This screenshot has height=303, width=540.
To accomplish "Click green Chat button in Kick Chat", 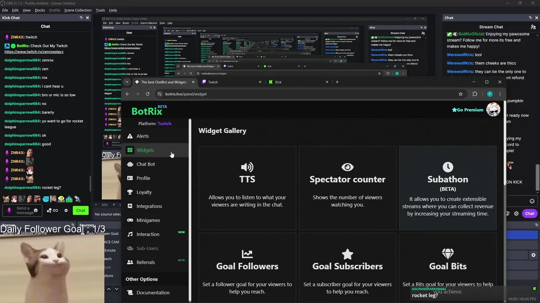I will pos(81,210).
